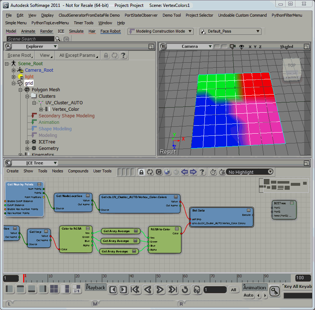Toggle the viewport eye visibility icon
This screenshot has height=310, width=315.
click(x=241, y=46)
